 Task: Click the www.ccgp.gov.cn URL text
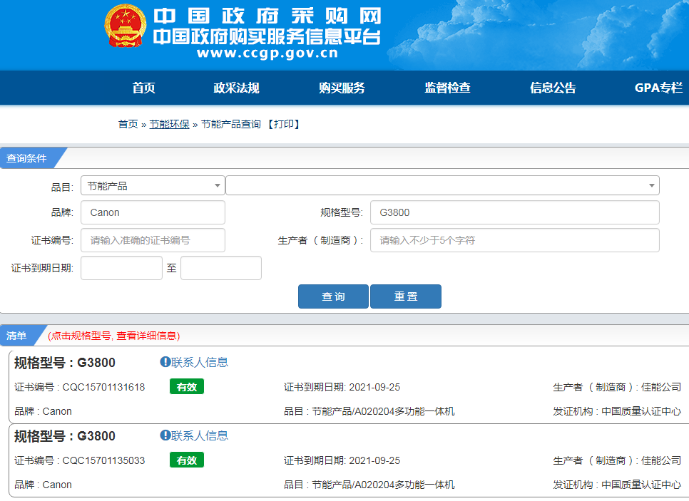[x=267, y=53]
